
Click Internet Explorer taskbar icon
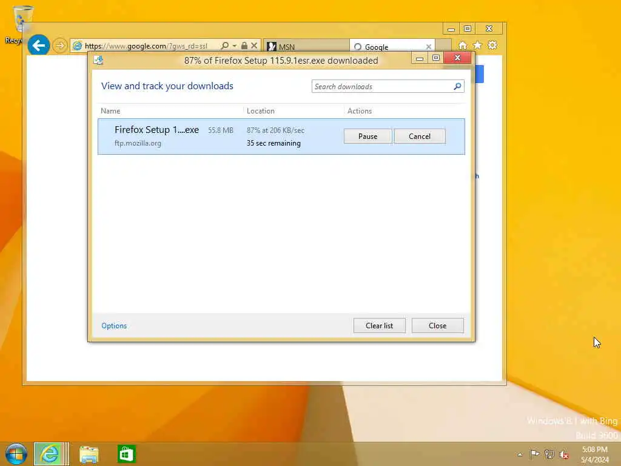pos(49,454)
